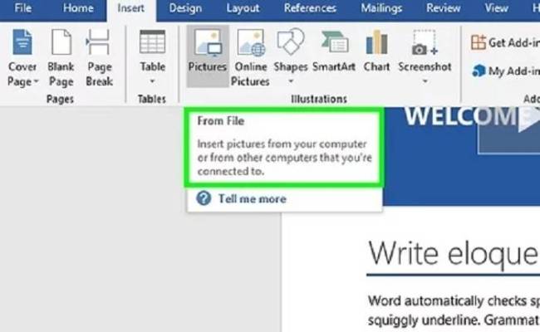
Task: Click the 'From File' tooltip heading
Action: tap(221, 120)
